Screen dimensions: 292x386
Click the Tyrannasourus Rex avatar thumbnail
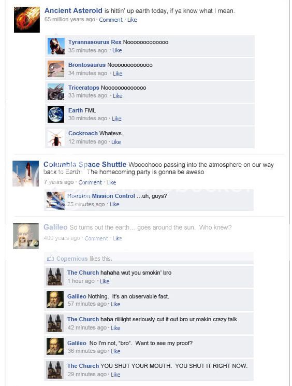click(x=56, y=46)
